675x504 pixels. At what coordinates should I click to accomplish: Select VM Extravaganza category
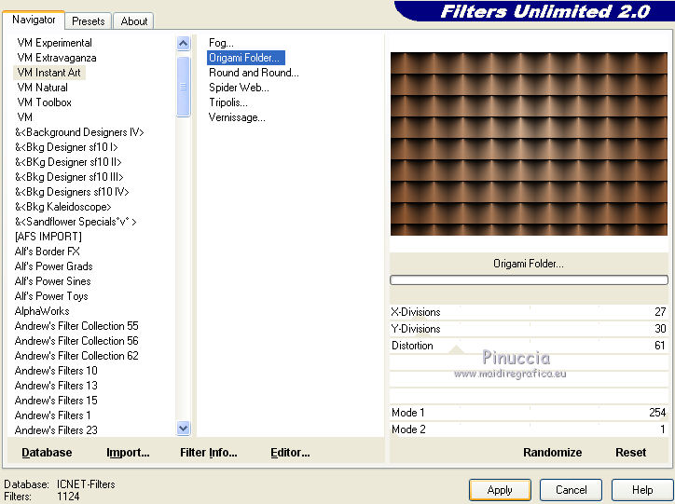point(57,58)
